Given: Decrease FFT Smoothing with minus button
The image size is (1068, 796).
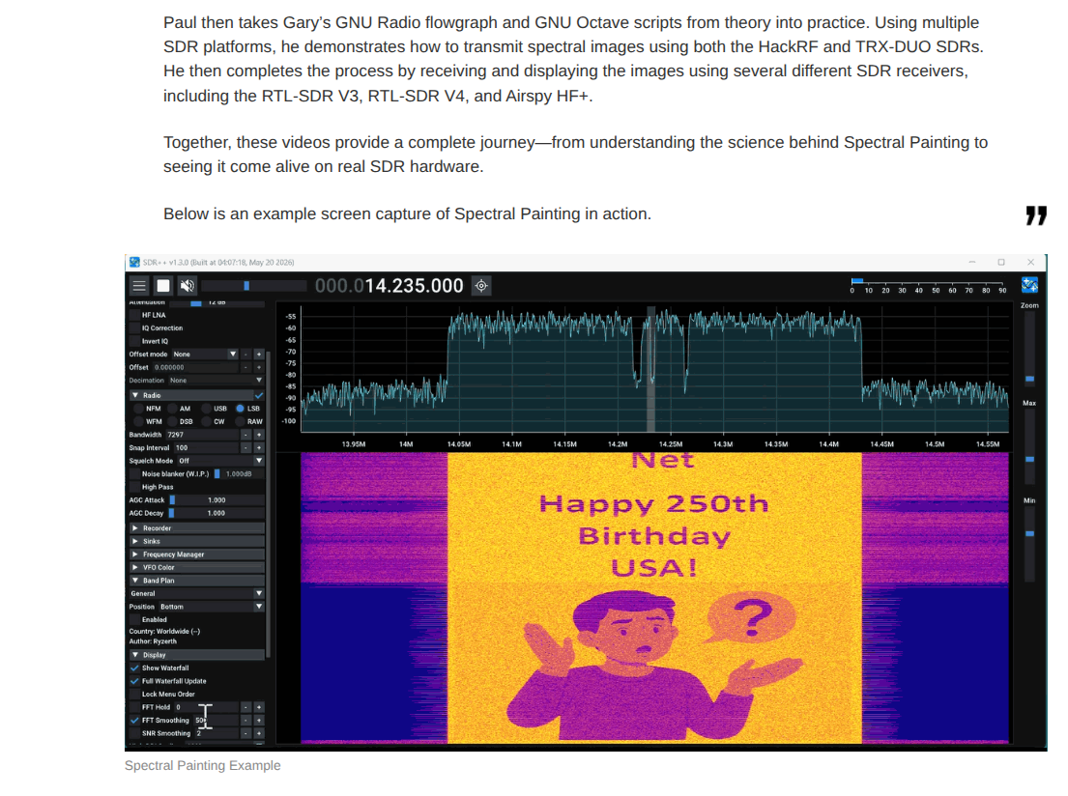Looking at the screenshot, I should point(245,721).
